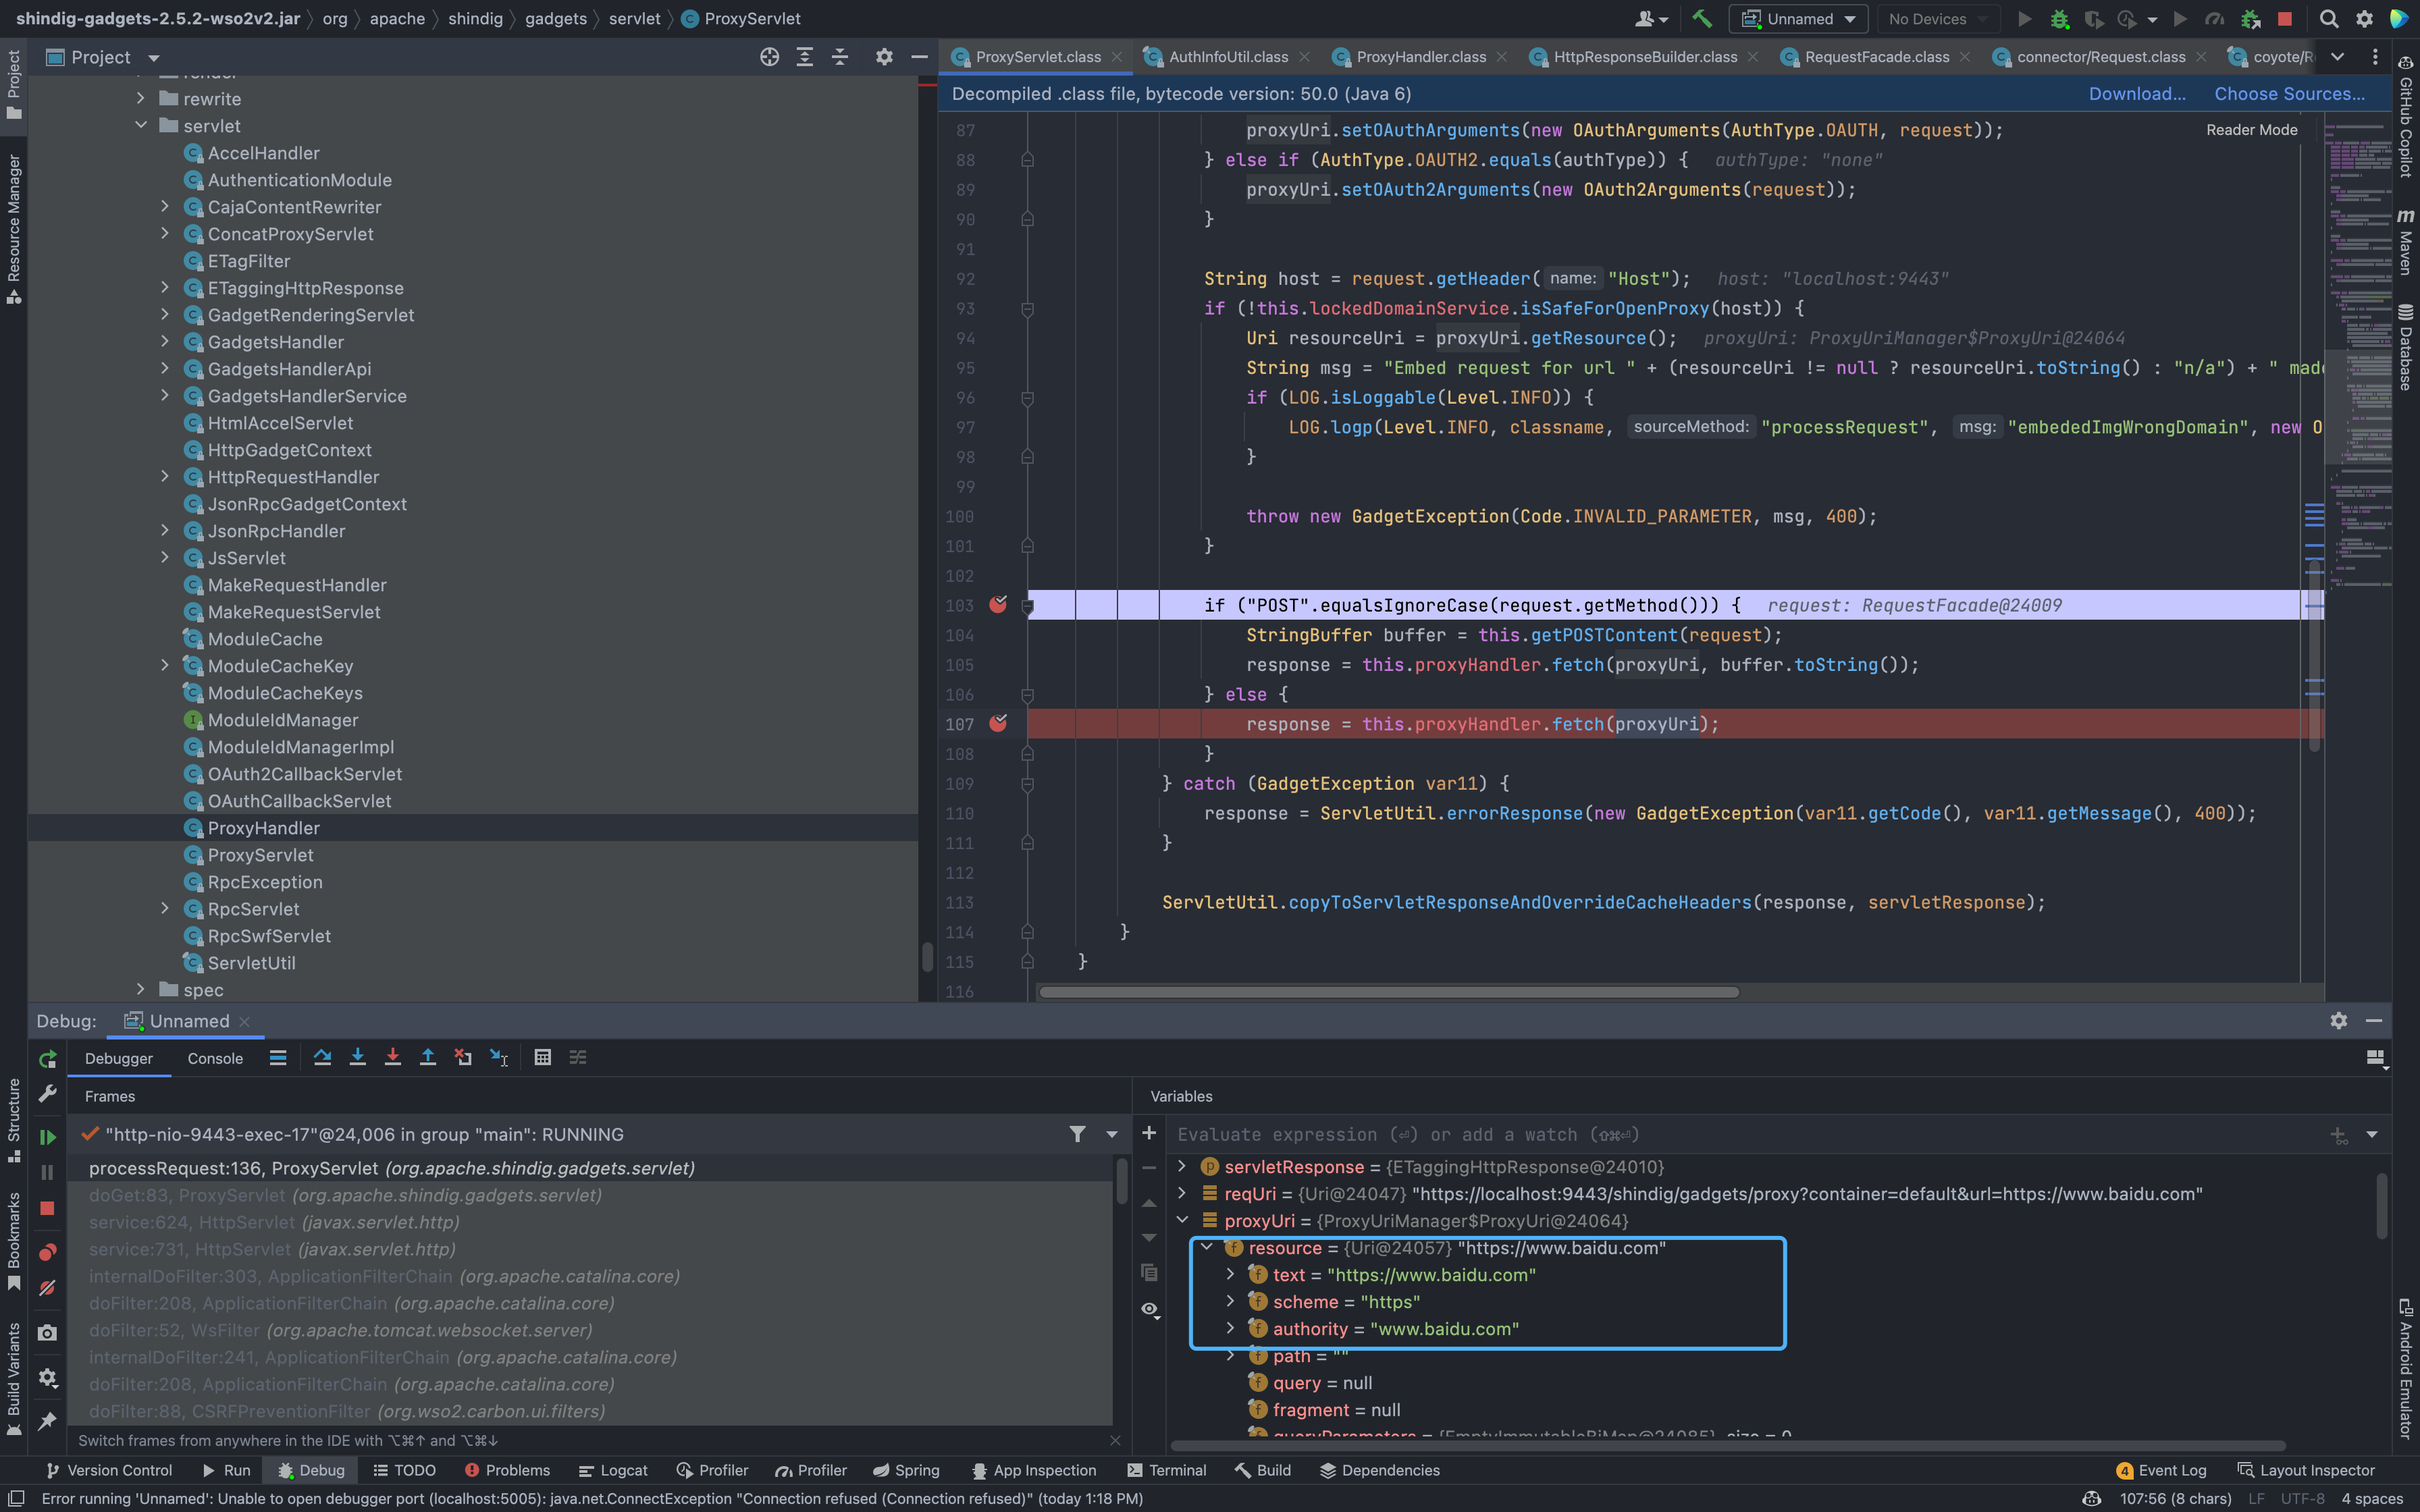Click the Step Over debugger icon
The height and width of the screenshot is (1512, 2420).
[322, 1058]
